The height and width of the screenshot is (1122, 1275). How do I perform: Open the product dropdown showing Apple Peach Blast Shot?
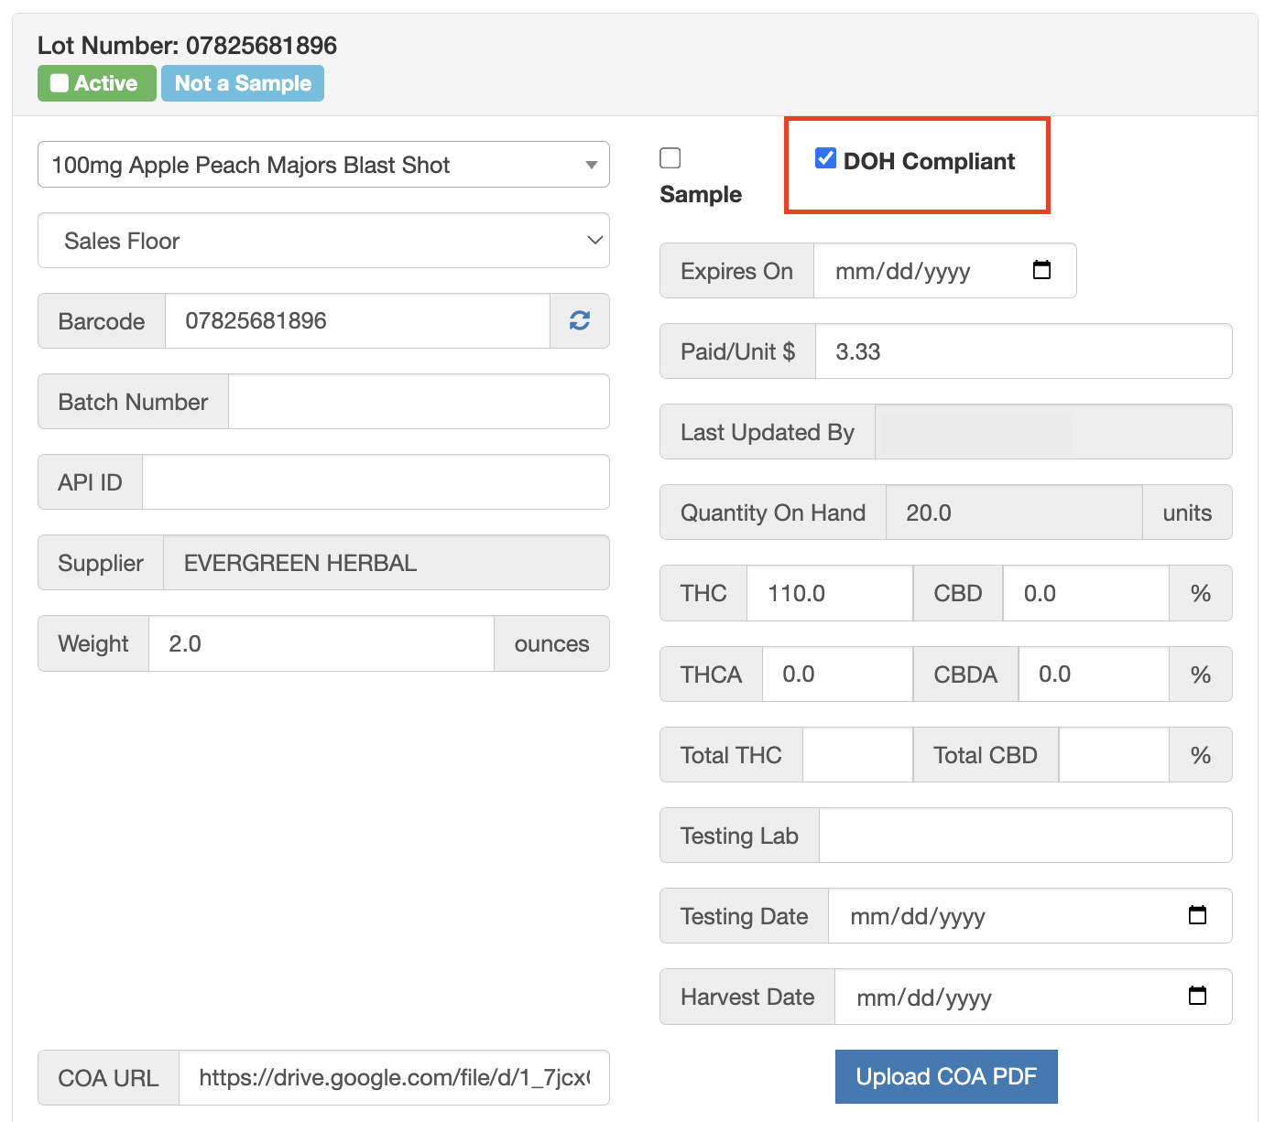tap(323, 165)
